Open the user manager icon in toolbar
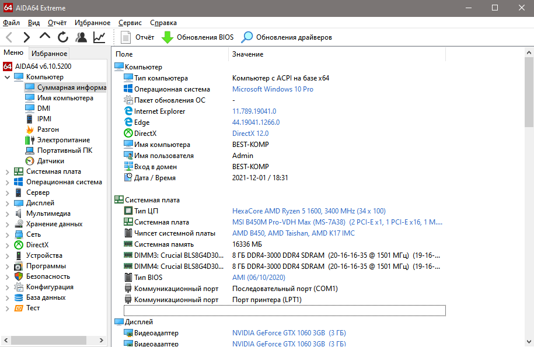This screenshot has width=534, height=347. [81, 37]
